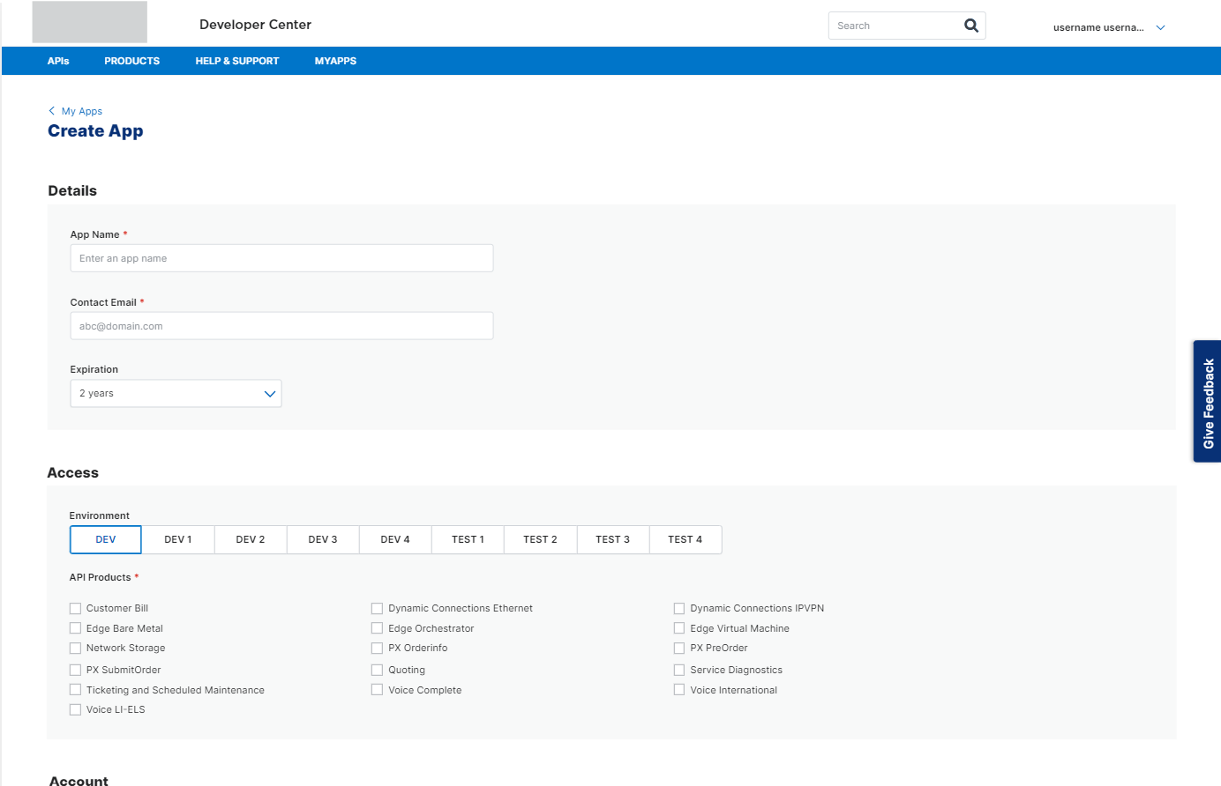1221x786 pixels.
Task: Click the Developer Center title
Action: pyautogui.click(x=255, y=25)
